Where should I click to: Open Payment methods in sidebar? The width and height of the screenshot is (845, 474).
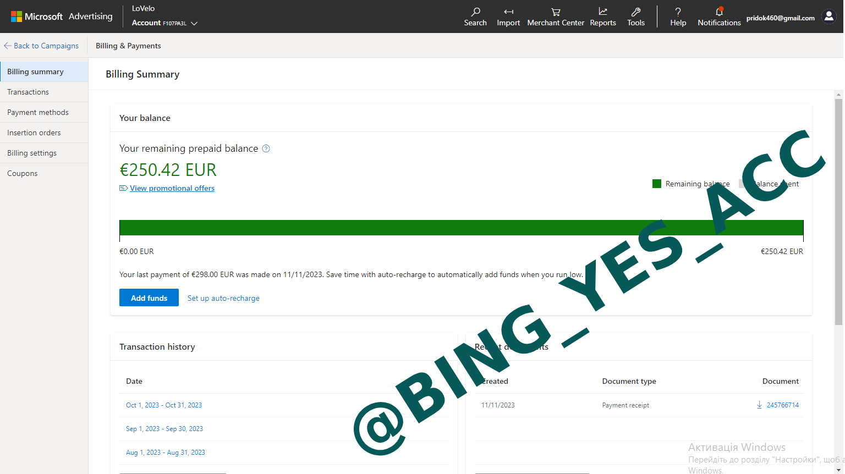coord(38,112)
